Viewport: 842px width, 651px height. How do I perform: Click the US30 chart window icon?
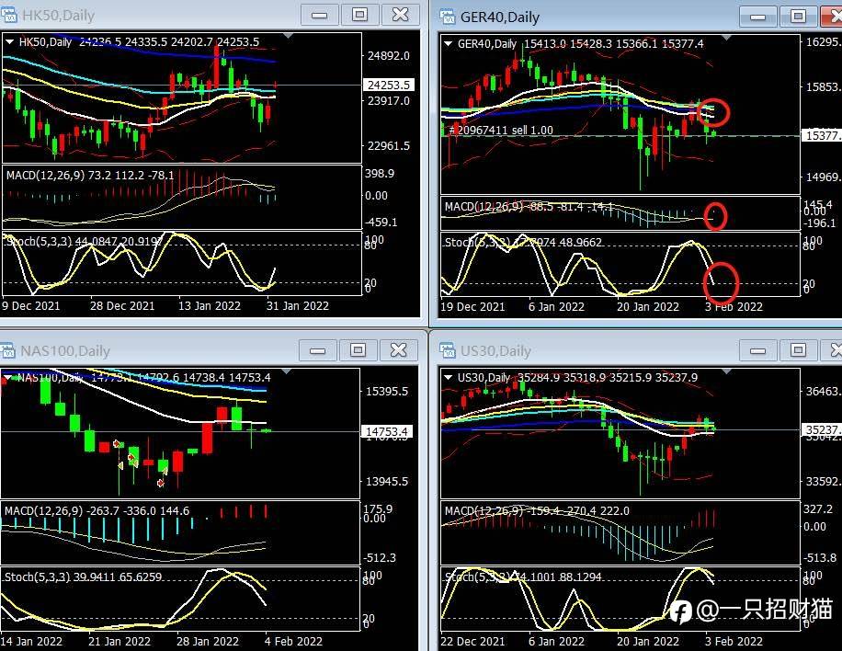pyautogui.click(x=448, y=350)
